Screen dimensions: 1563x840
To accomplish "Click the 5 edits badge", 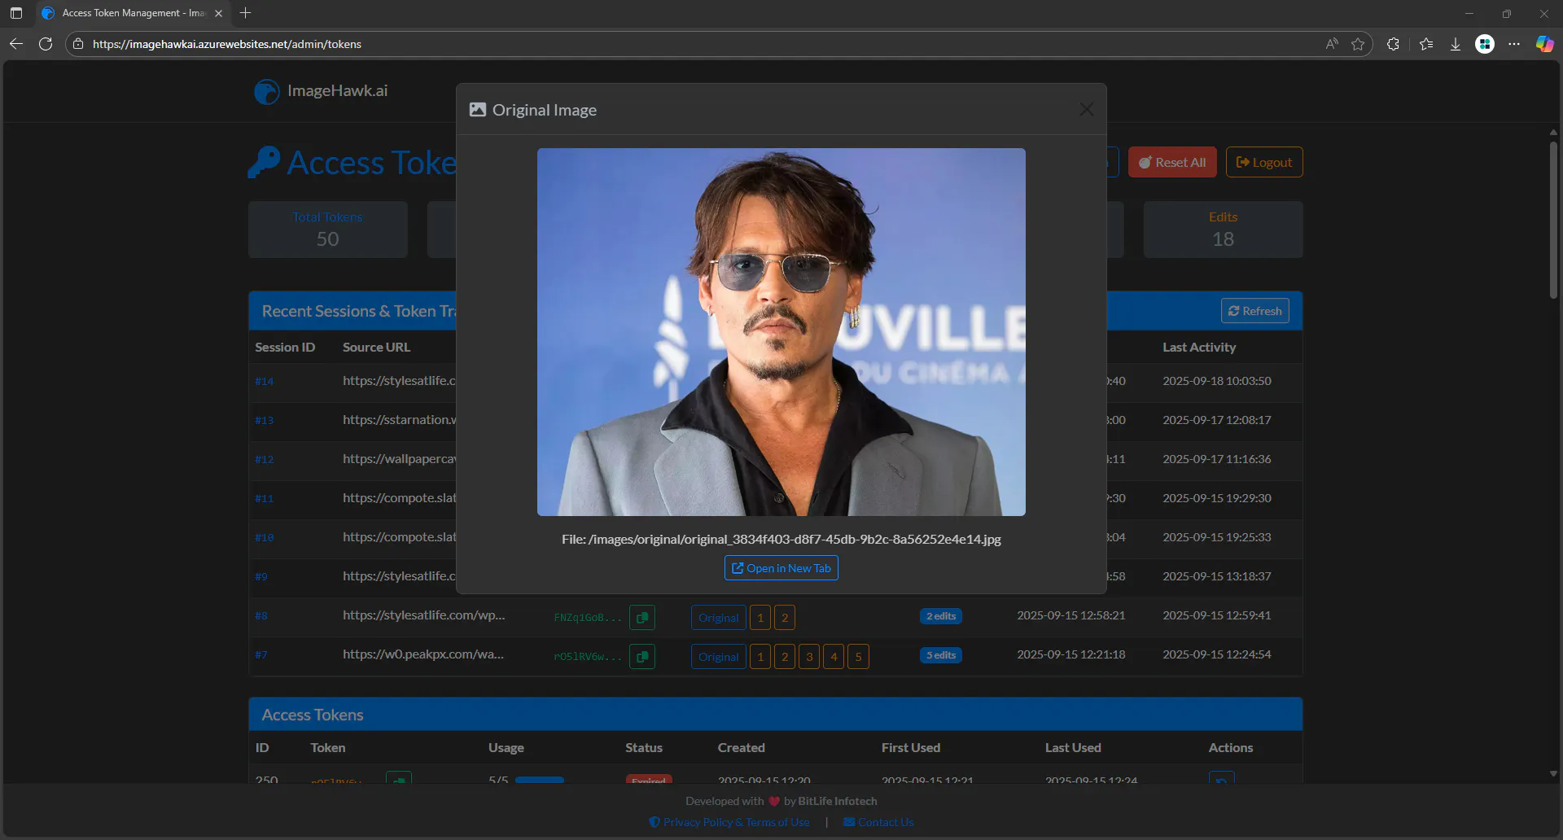I will [x=940, y=655].
